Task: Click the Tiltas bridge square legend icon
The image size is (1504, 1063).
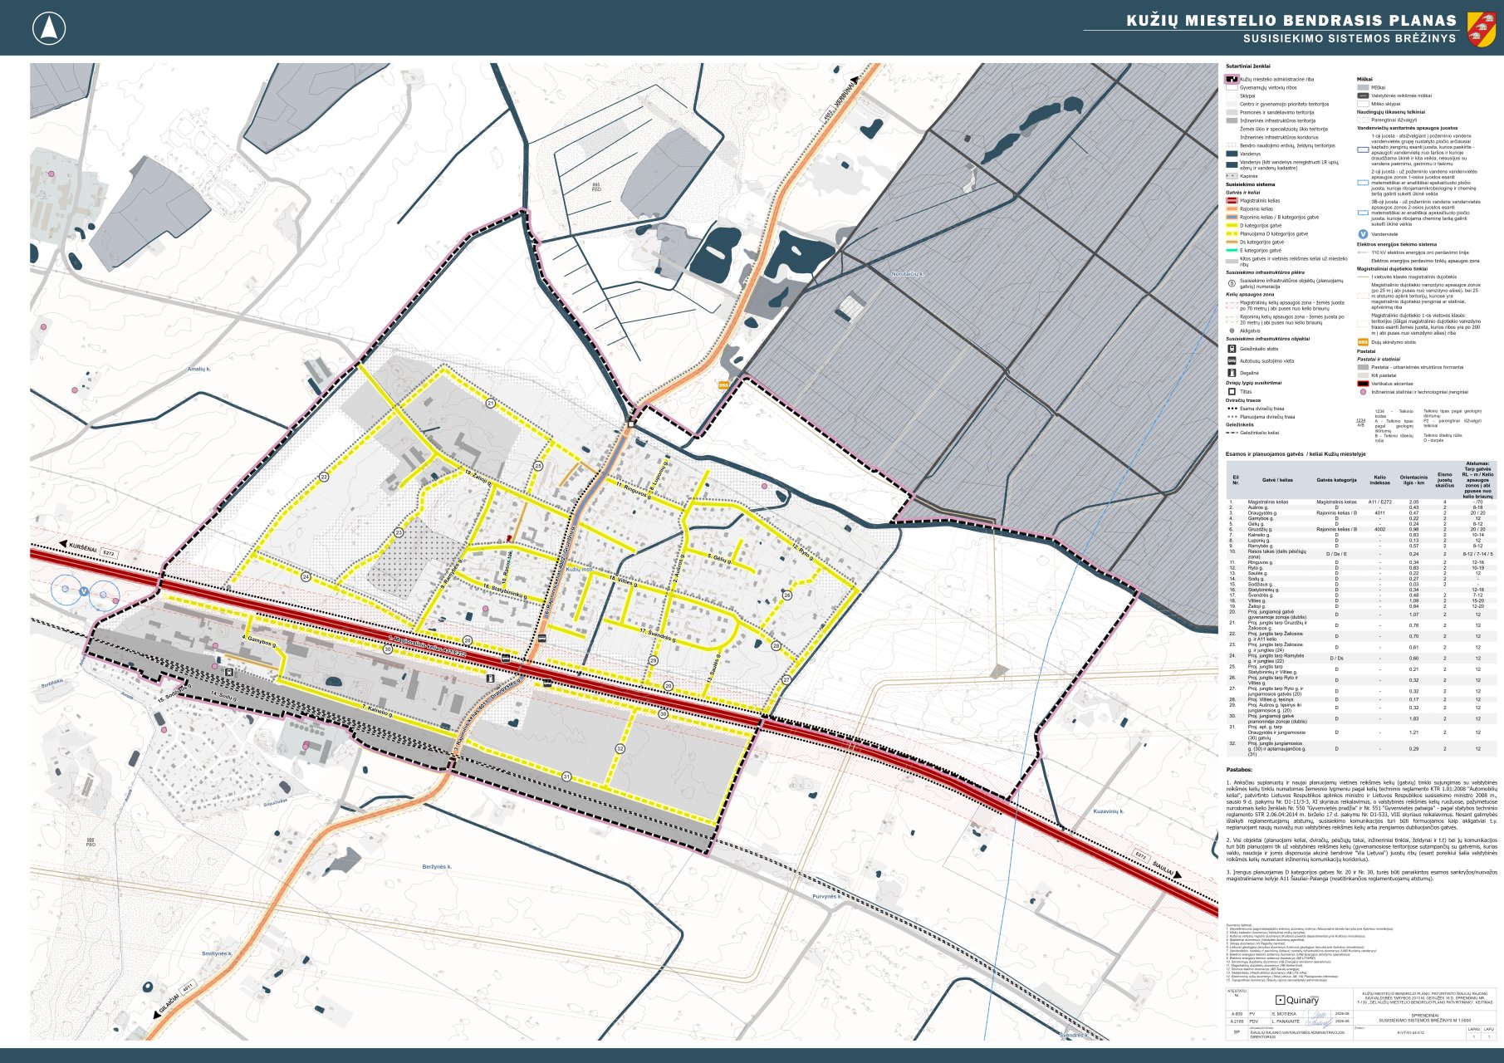Action: pyautogui.click(x=1232, y=391)
